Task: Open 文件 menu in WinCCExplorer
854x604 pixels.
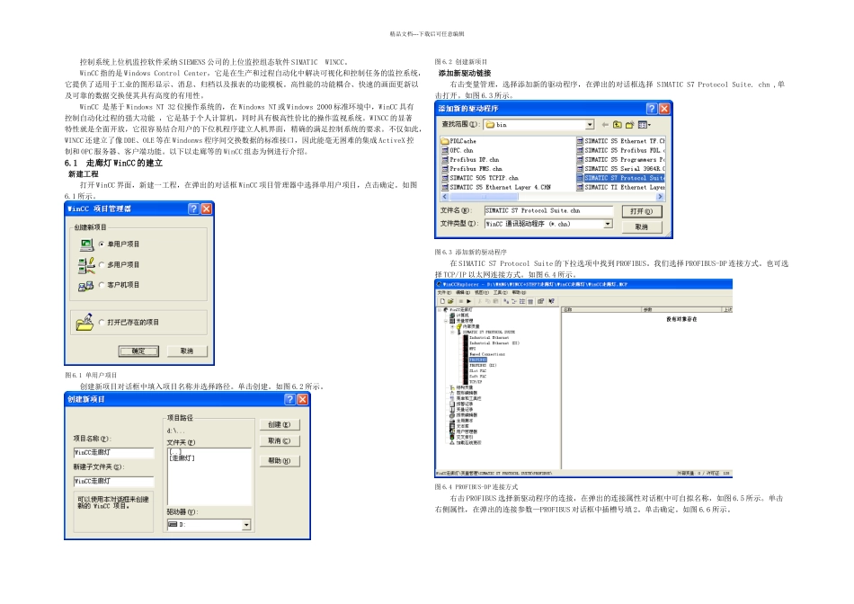Action: click(x=444, y=292)
